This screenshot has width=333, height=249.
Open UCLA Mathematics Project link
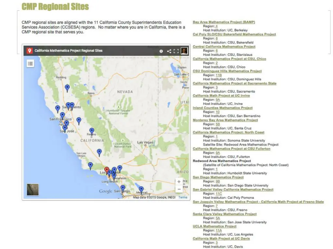(x=215, y=227)
